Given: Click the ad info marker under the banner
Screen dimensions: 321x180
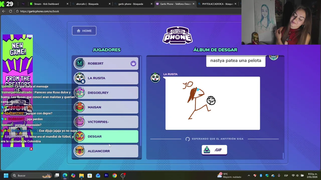Looking at the screenshot, I should pos(31,149).
